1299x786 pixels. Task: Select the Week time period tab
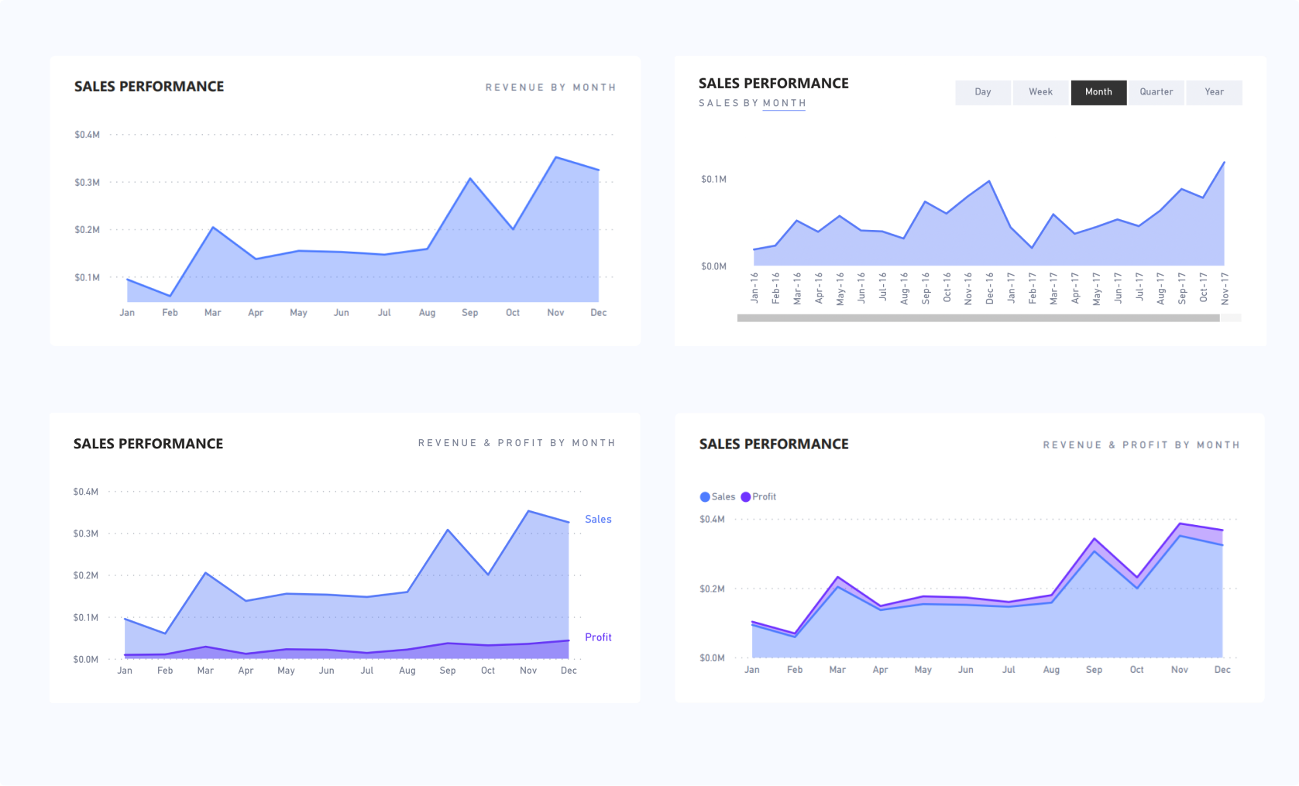(x=1040, y=92)
